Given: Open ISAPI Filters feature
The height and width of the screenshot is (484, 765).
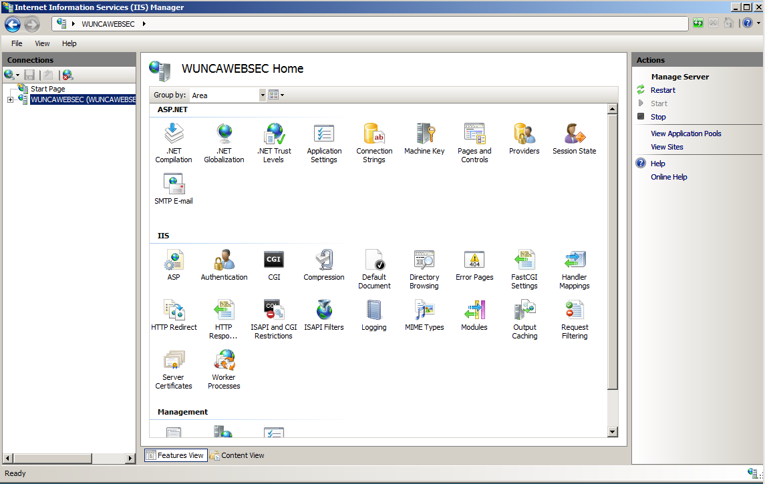Looking at the screenshot, I should coord(324,315).
